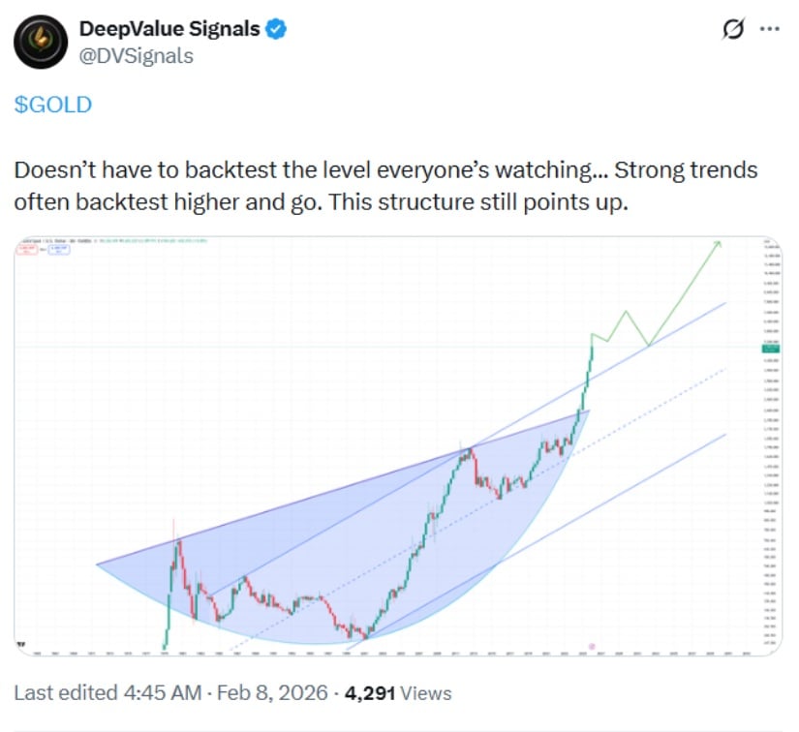
Task: Open the Grok analysis icon
Action: coord(732,31)
